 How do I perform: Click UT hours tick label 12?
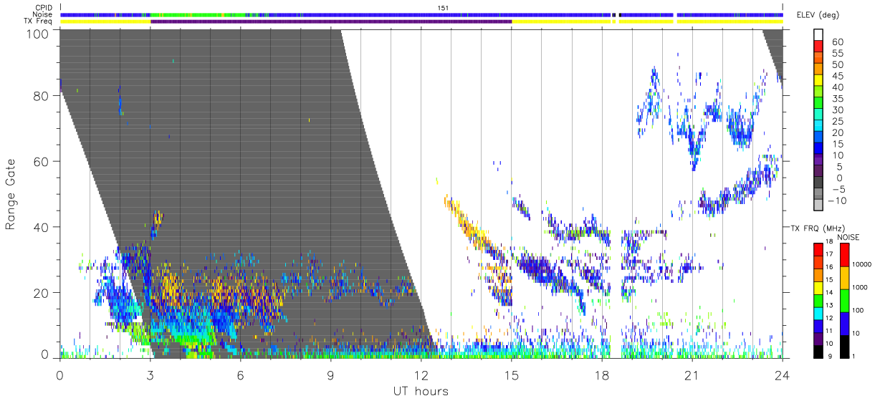(x=421, y=375)
